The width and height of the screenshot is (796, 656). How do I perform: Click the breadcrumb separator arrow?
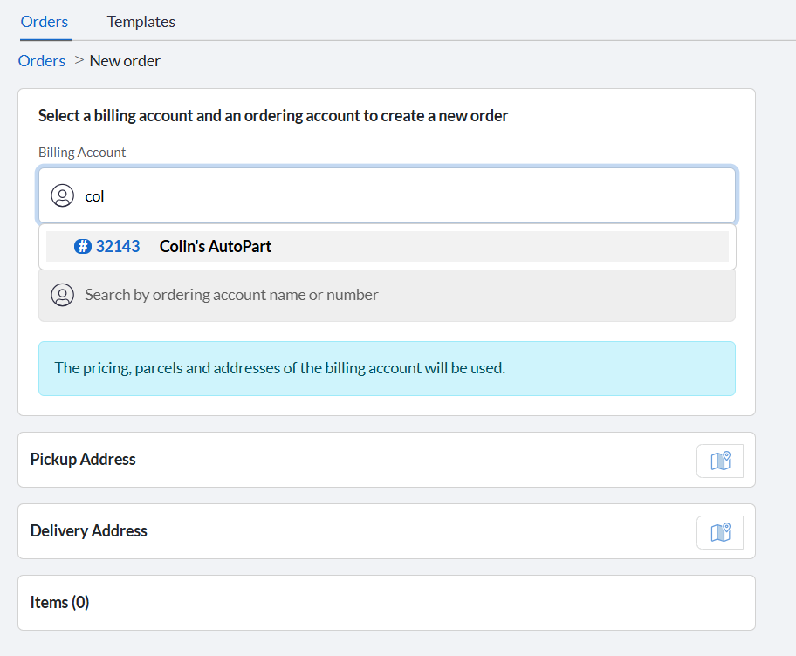click(79, 60)
